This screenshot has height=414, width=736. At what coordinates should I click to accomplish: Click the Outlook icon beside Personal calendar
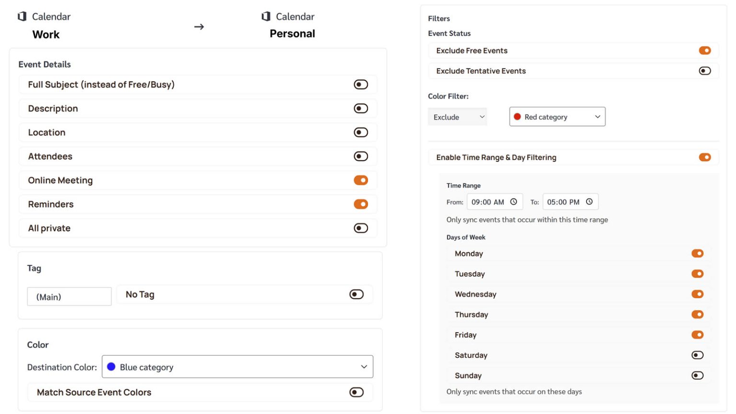(x=266, y=17)
